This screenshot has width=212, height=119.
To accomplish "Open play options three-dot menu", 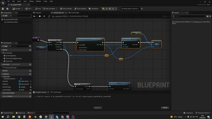I will (x=116, y=9).
